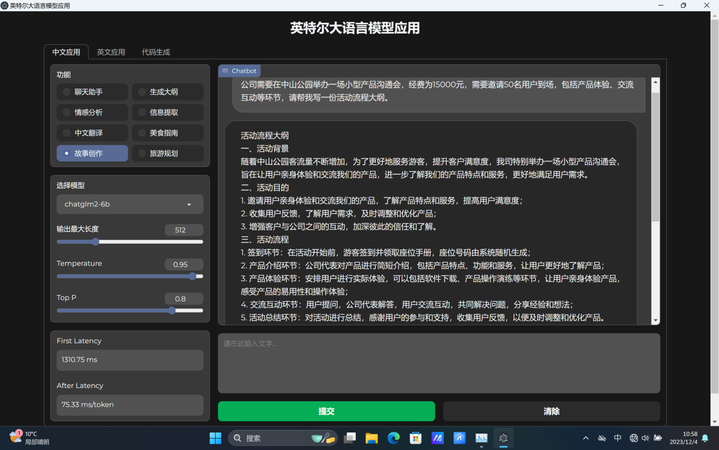This screenshot has height=450, width=719.
Task: Pick the 旅游规划 radio option
Action: coord(167,153)
